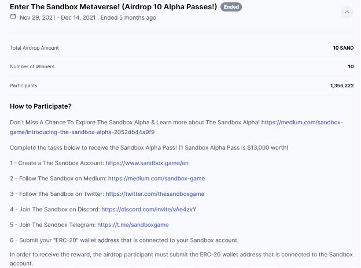The height and width of the screenshot is (268, 361).
Task: Click the calendar icon beside the dates
Action: 13,17
